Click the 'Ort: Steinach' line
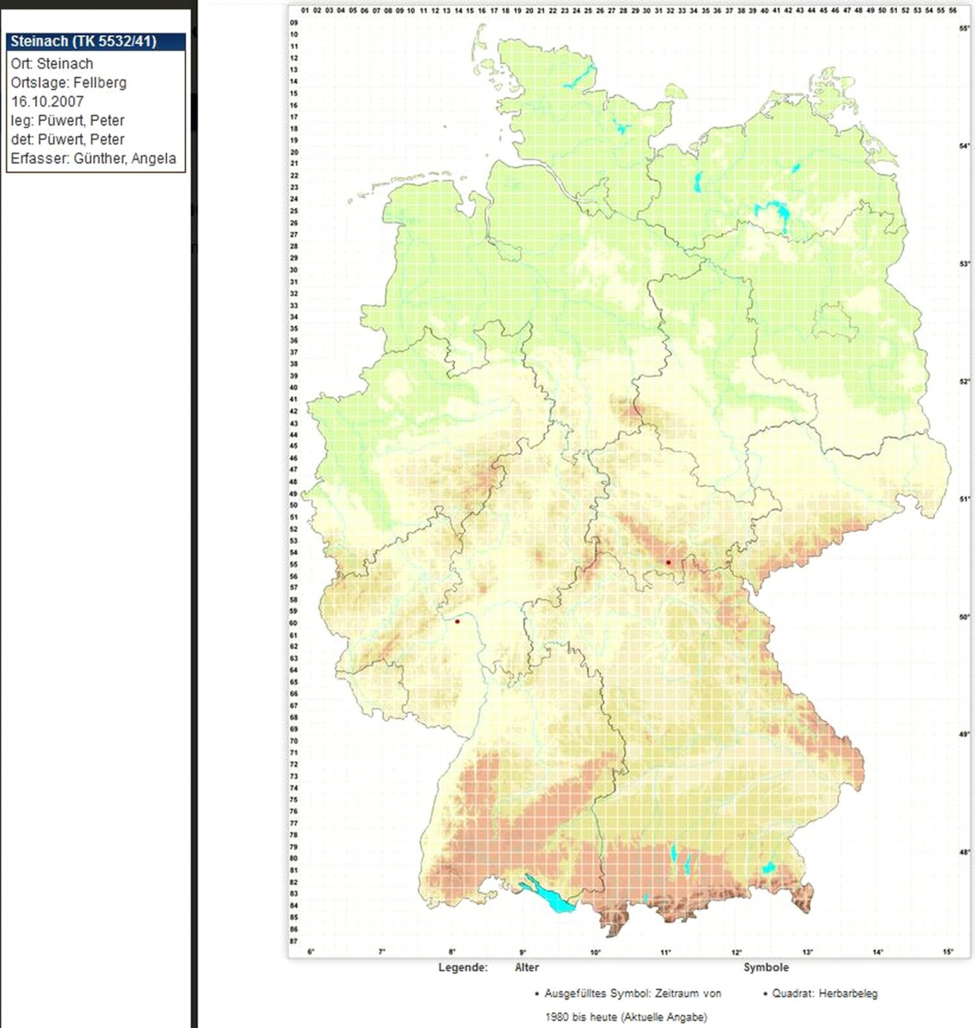The width and height of the screenshot is (975, 1028). [x=52, y=63]
